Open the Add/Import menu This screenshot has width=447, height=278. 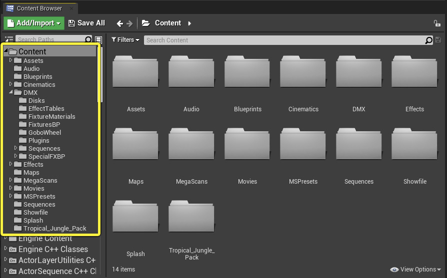pyautogui.click(x=34, y=23)
